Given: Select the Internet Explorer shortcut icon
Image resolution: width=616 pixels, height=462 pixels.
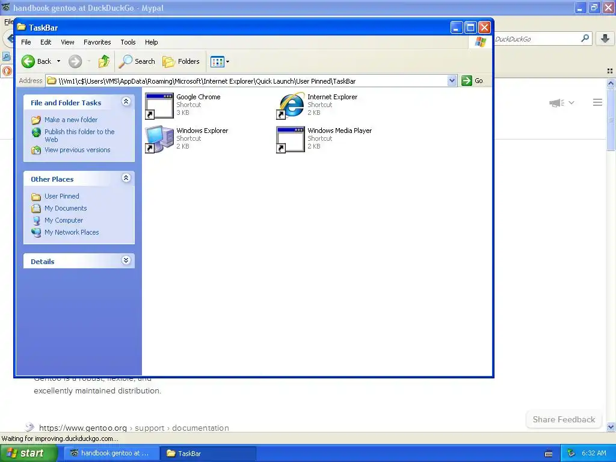Looking at the screenshot, I should (x=291, y=106).
